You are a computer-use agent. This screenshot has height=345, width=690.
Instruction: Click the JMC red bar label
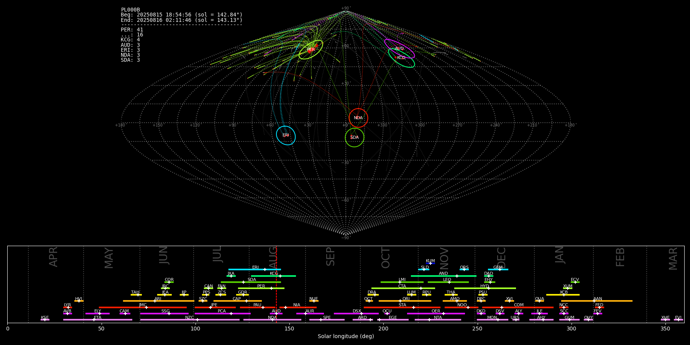143,305
